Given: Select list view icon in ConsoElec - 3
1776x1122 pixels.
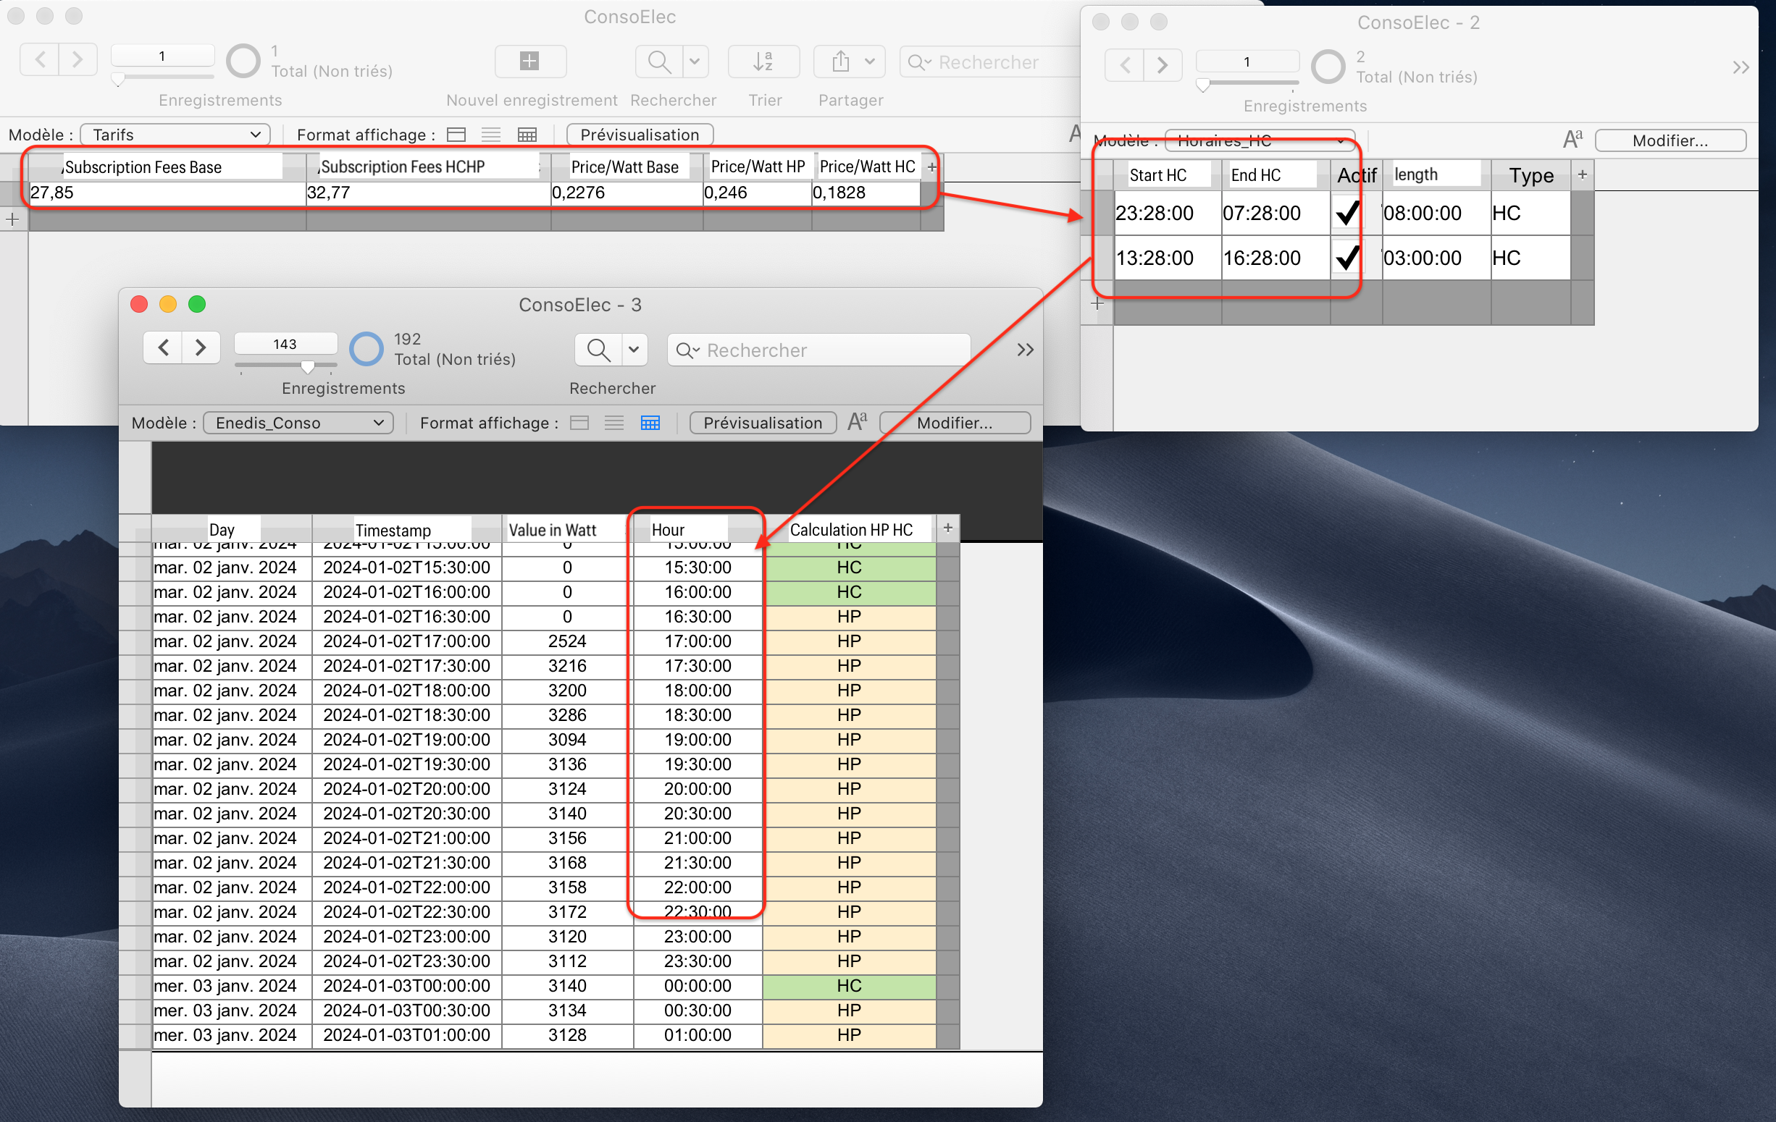Looking at the screenshot, I should [613, 423].
